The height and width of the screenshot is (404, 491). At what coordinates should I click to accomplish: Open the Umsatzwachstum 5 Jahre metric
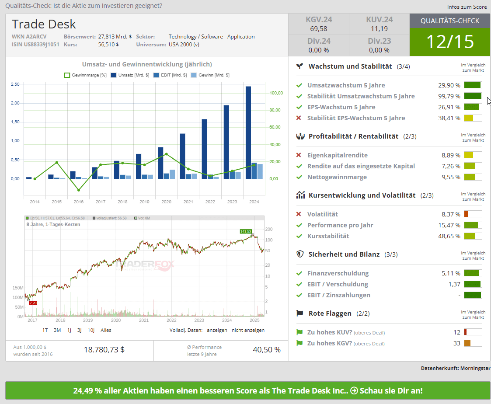(346, 85)
